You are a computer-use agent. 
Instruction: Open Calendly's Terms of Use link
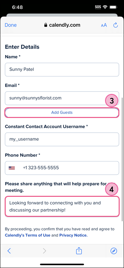coord(28,235)
